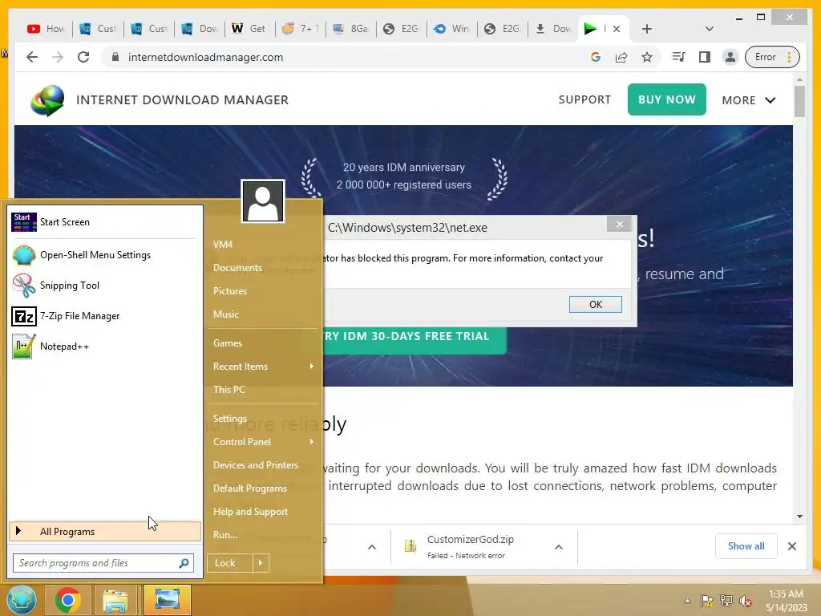
Task: Open File Explorer from the taskbar
Action: (x=115, y=600)
